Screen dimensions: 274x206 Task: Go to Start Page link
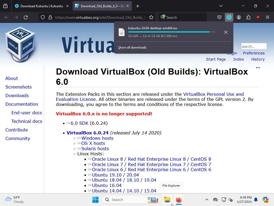[216, 59]
